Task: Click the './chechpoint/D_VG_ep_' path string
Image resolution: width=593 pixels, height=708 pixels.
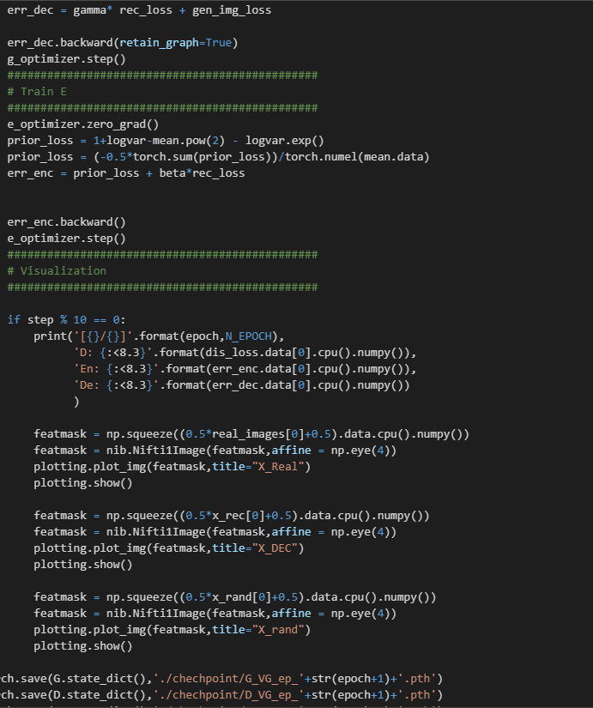Action: click(208, 694)
